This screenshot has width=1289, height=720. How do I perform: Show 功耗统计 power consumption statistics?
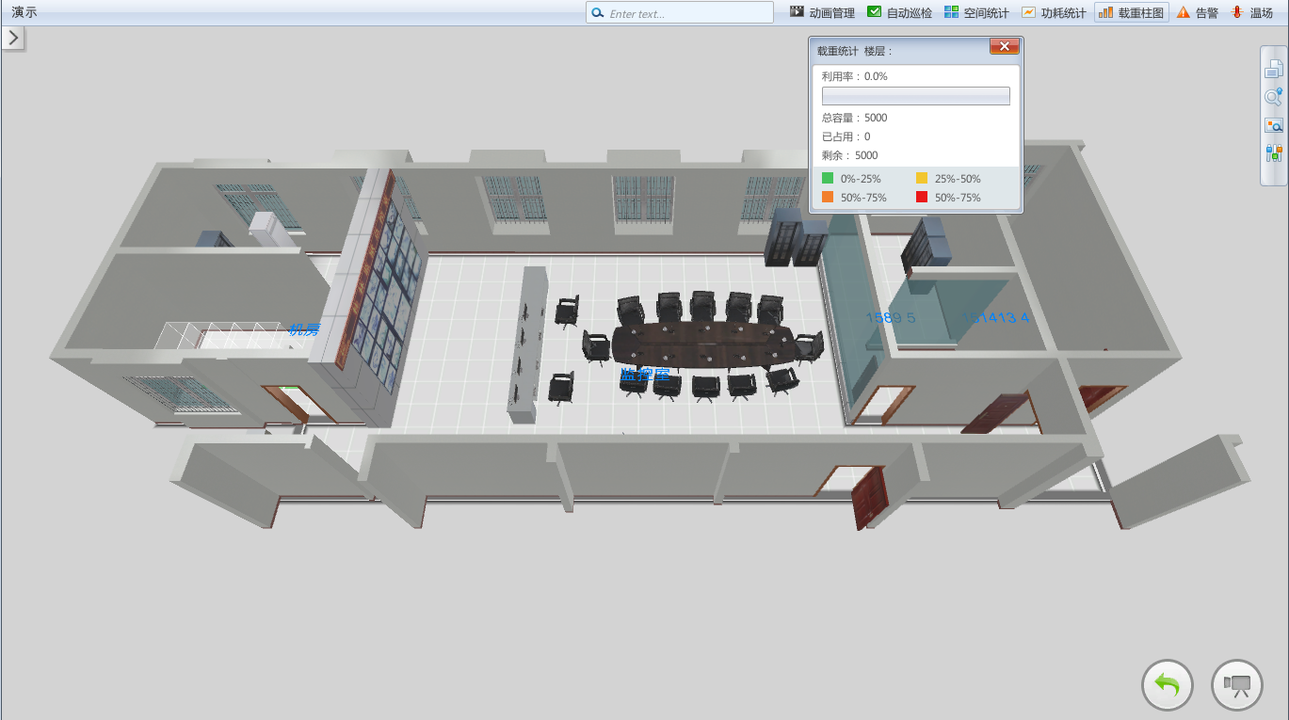coord(1054,13)
